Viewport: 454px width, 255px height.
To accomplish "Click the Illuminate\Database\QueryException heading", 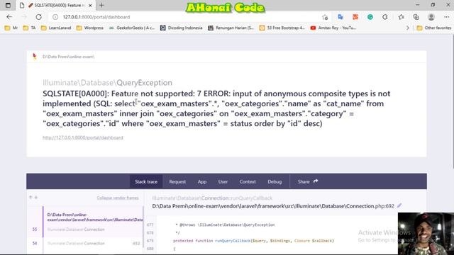I will click(107, 83).
